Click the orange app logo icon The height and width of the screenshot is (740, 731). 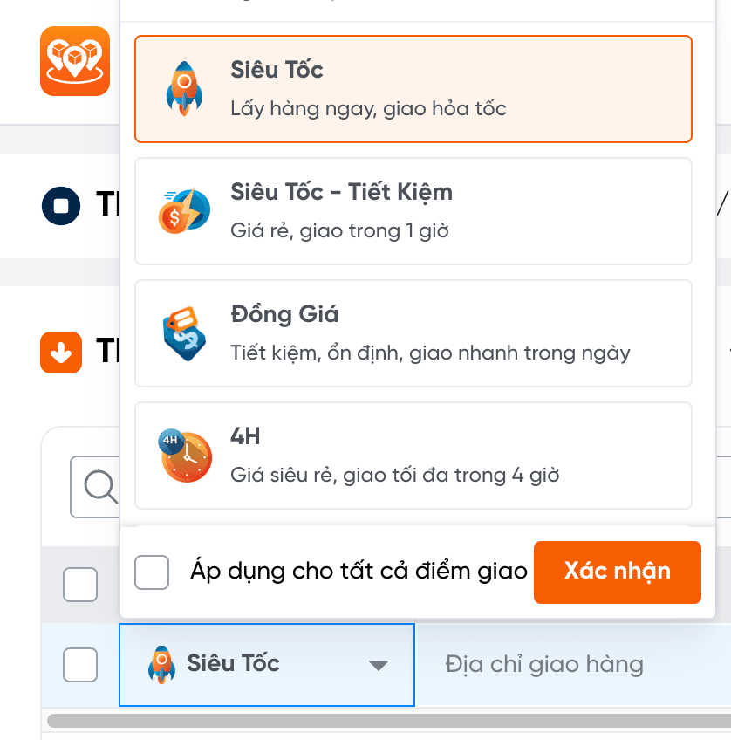pyautogui.click(x=75, y=61)
